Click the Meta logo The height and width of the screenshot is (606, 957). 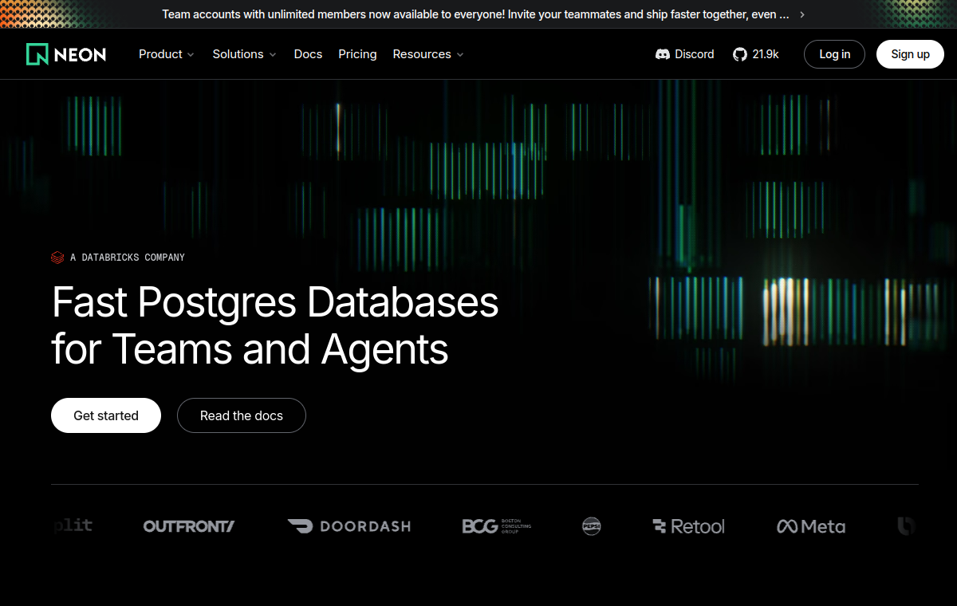click(x=811, y=526)
